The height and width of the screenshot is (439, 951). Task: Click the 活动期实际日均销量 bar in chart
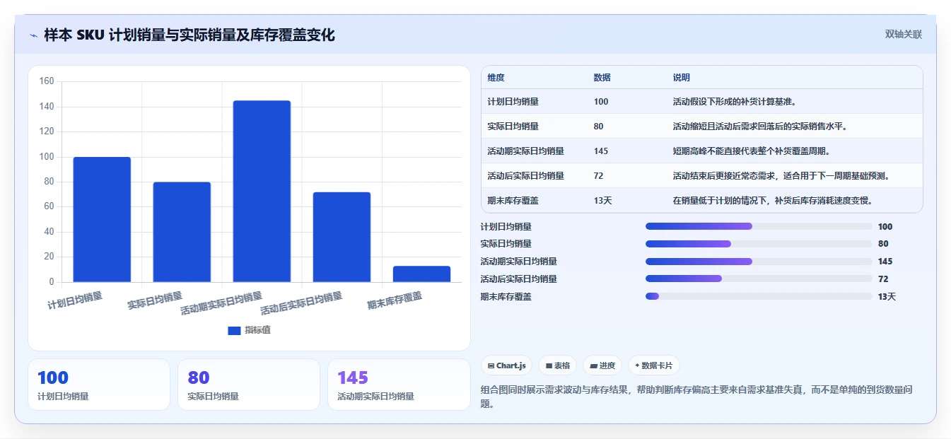[262, 191]
